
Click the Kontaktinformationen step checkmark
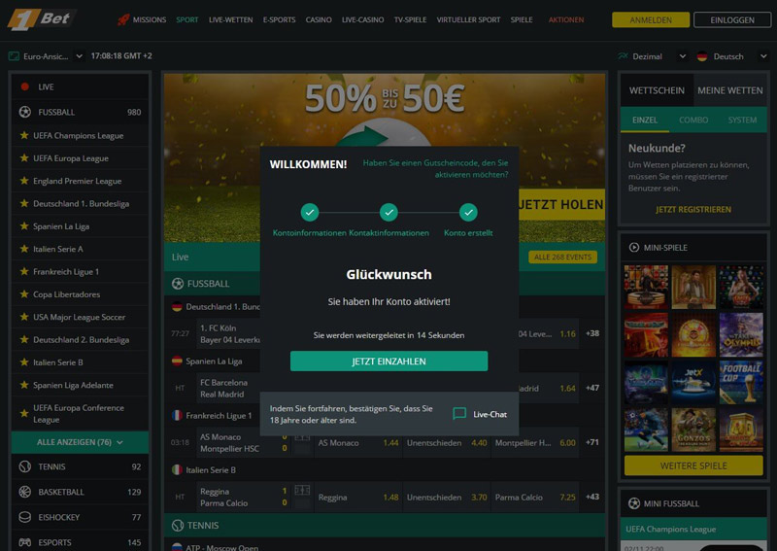(389, 212)
